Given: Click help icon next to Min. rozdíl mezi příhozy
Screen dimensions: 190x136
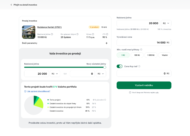Looking at the screenshot, I should pyautogui.click(x=141, y=49).
